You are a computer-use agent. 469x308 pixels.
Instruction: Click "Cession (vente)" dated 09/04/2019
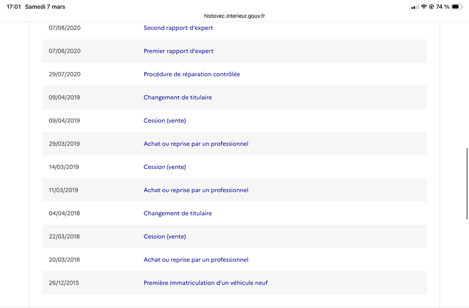pos(165,121)
